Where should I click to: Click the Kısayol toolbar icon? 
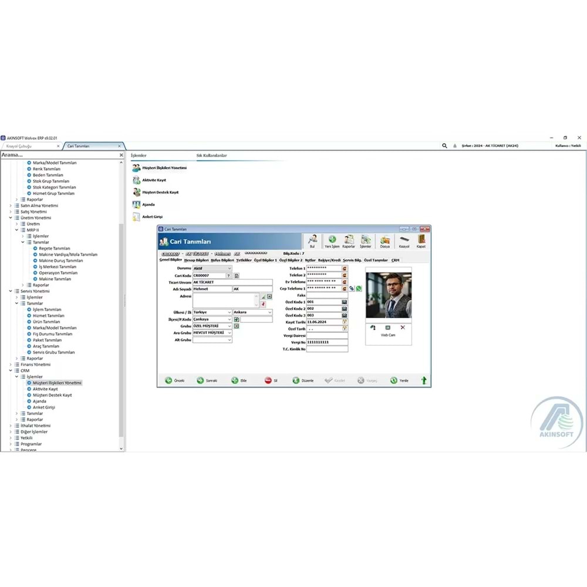coord(404,239)
